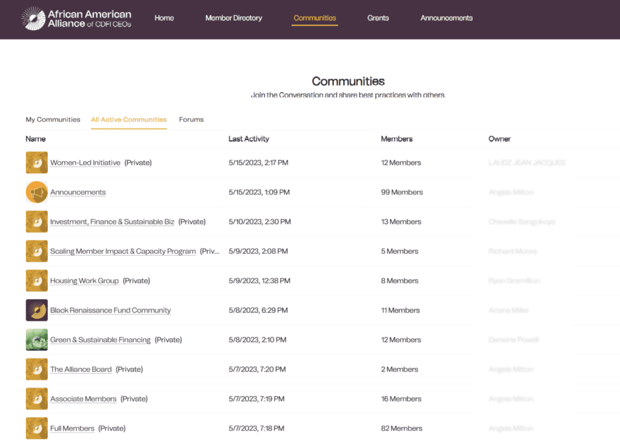Click the African American Alliance logo

pos(76,18)
